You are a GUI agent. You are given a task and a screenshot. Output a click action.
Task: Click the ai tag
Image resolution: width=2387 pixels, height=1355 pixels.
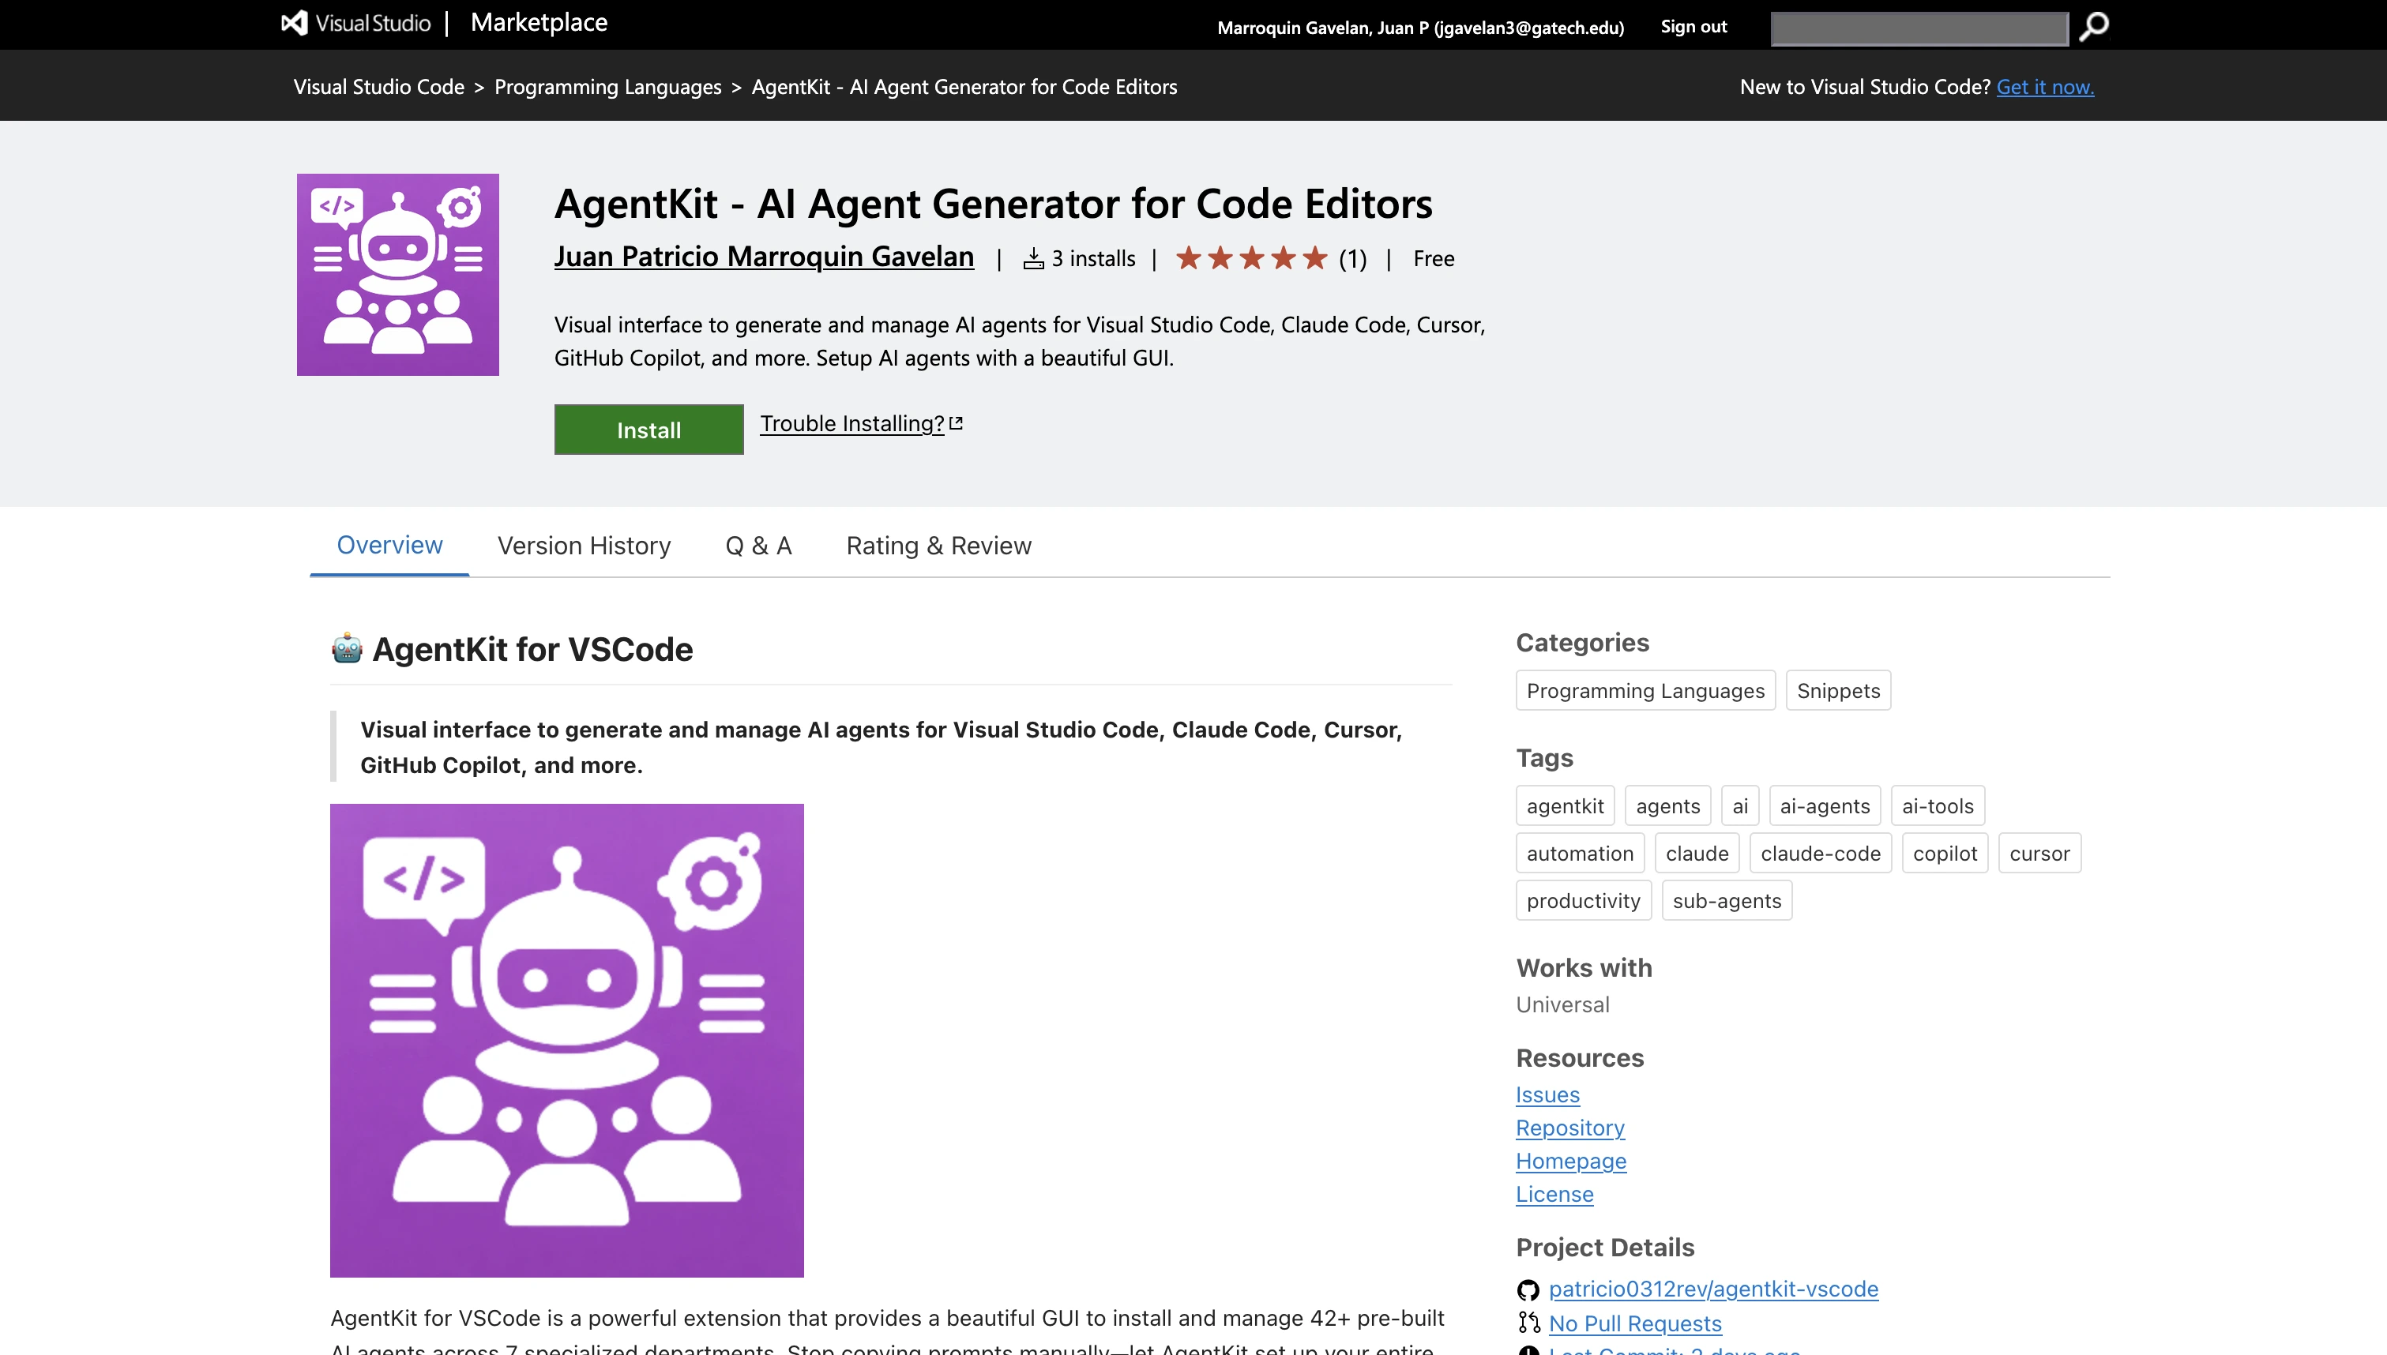(x=1740, y=806)
